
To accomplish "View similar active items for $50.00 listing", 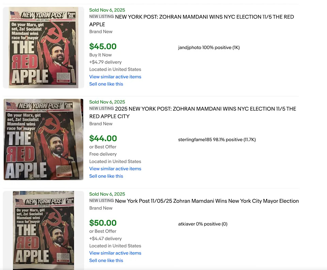I will [115, 253].
